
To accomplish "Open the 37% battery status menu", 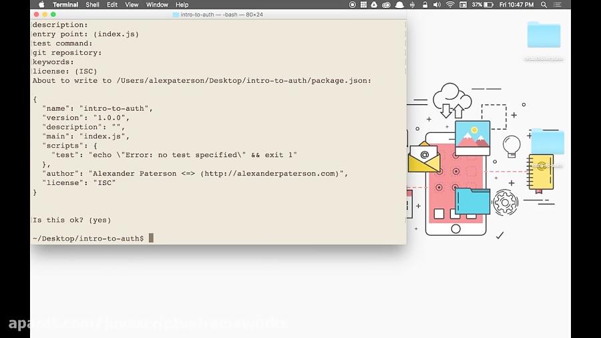I will 482,5.
